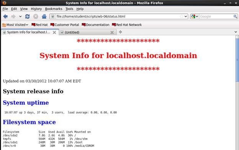Expand the Most Visited bookmarks folder
This screenshot has height=150, width=239.
coord(15,24)
